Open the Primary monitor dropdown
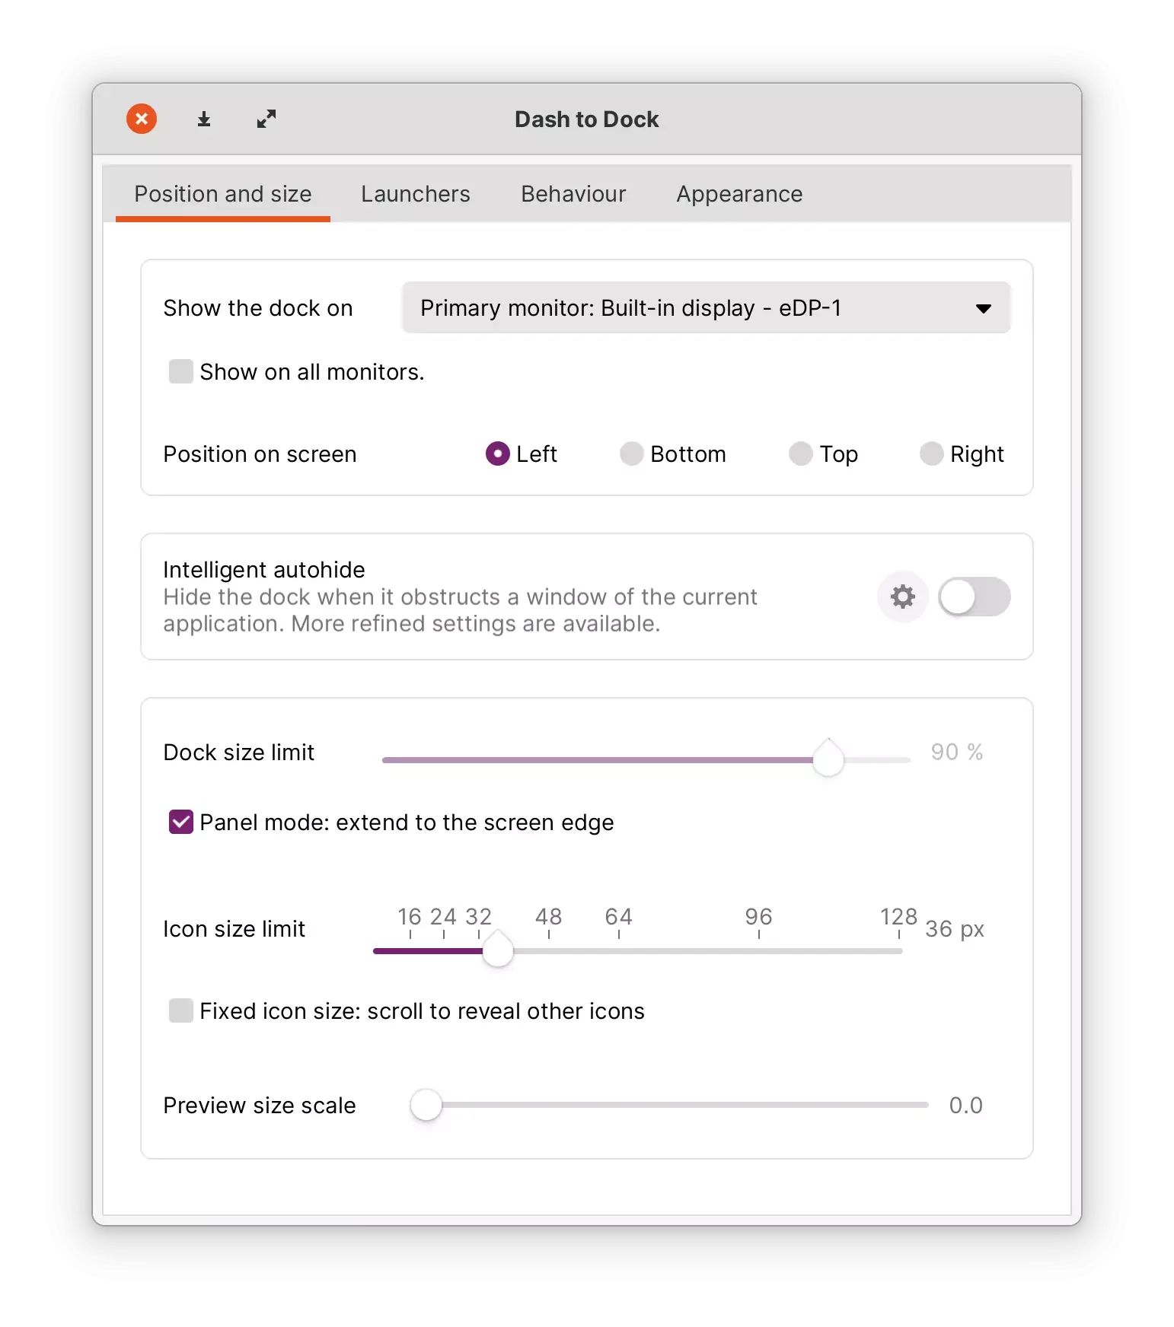 tap(706, 307)
